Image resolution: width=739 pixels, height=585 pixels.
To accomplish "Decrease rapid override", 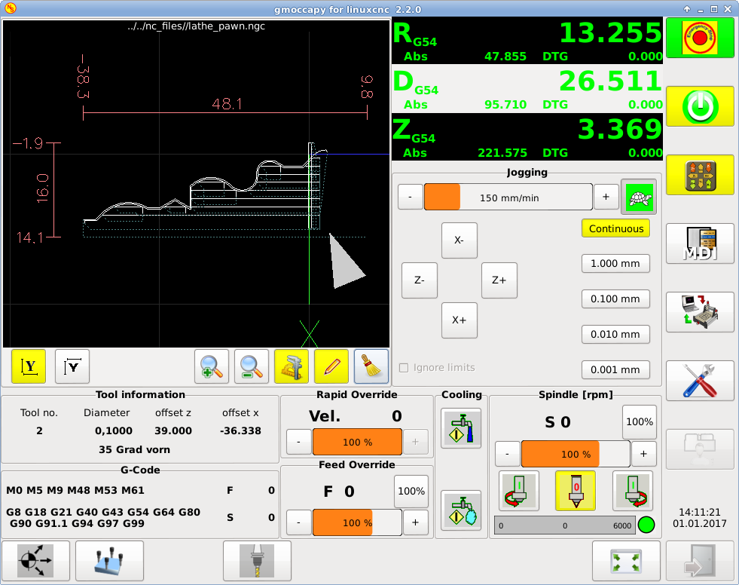I will coord(299,442).
